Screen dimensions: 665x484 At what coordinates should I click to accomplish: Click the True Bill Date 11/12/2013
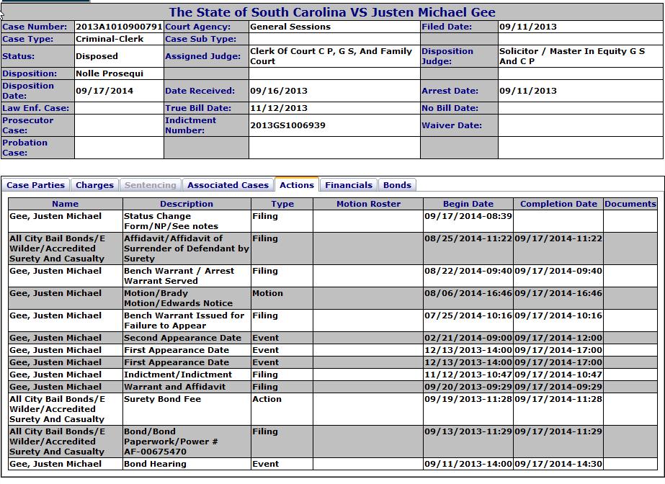tap(279, 108)
